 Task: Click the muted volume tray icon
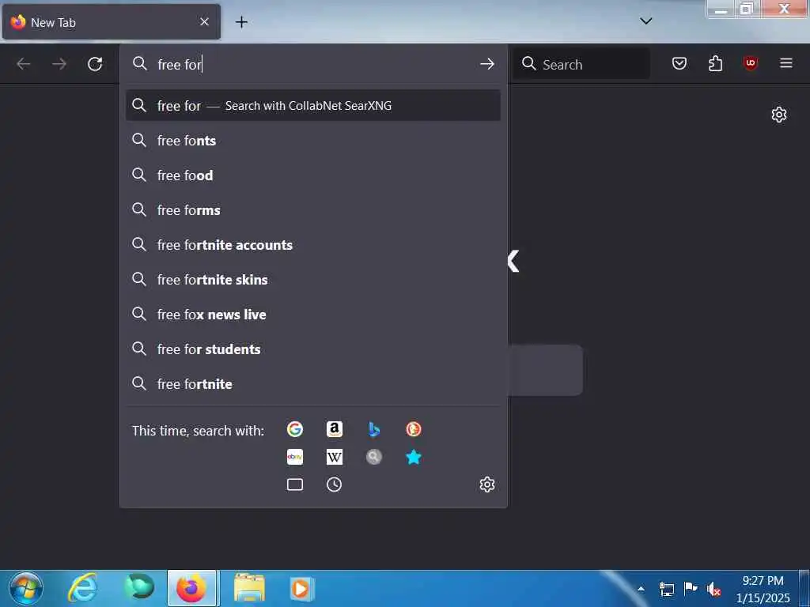click(x=714, y=588)
